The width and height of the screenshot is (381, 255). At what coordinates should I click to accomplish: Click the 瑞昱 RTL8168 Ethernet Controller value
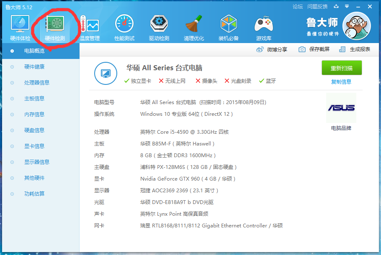211,226
